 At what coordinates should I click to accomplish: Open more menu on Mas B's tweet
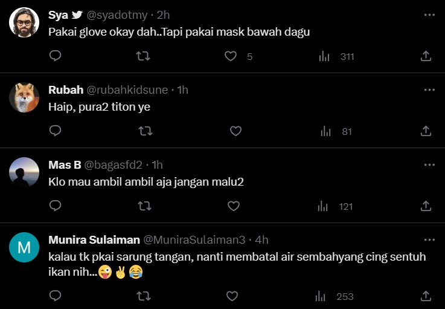(x=429, y=164)
